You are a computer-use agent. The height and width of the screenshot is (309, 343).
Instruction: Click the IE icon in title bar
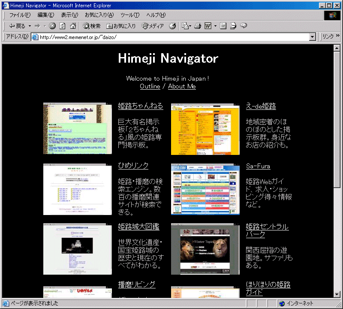(x=6, y=6)
